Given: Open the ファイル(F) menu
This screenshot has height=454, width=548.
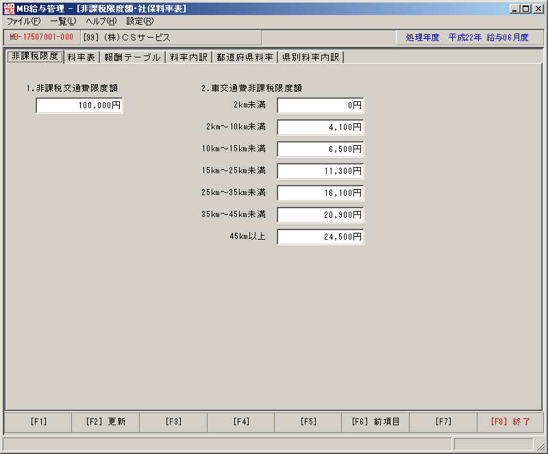Looking at the screenshot, I should (x=24, y=21).
